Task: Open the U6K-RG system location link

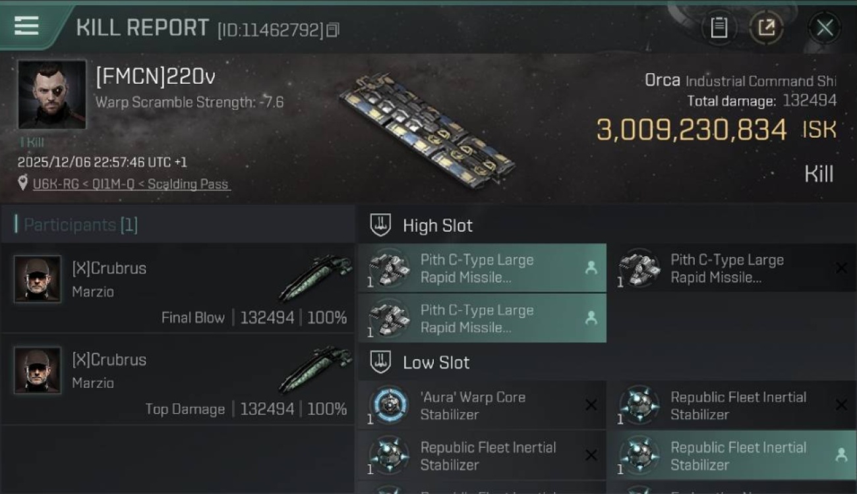Action: 51,184
